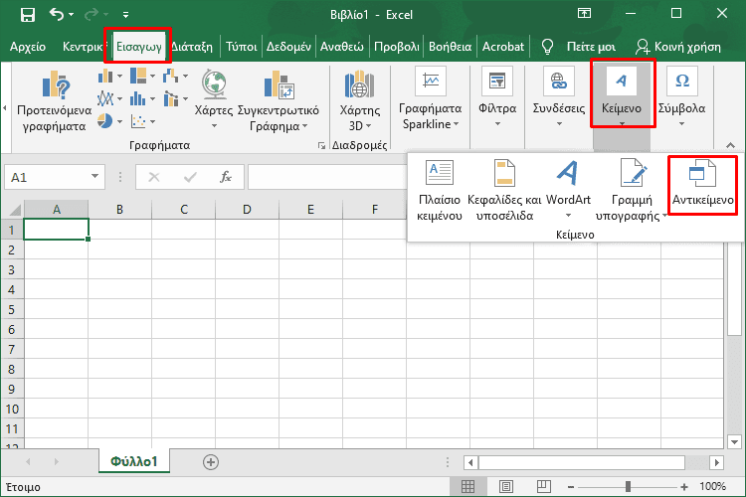This screenshot has height=497, width=746.
Task: Open the Αρχείο tab
Action: coord(28,47)
